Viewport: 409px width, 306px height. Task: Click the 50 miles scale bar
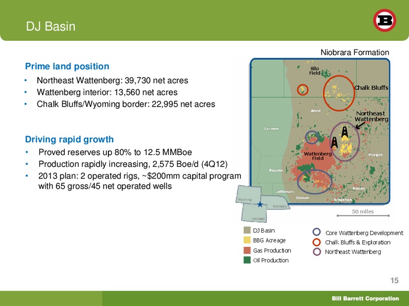(363, 215)
